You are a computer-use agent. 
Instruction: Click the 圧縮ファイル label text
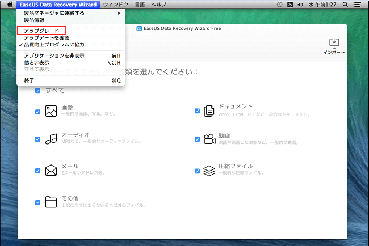236,166
